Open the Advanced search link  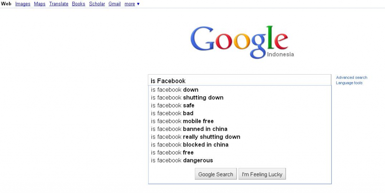(352, 78)
